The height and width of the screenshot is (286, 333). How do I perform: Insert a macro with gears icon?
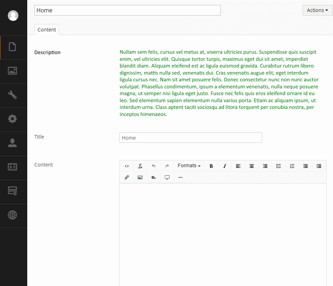point(154,177)
